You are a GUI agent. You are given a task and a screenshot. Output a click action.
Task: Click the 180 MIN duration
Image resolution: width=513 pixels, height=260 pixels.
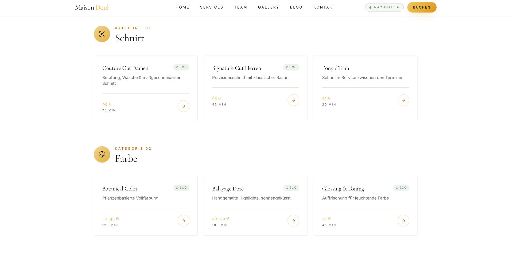220,225
